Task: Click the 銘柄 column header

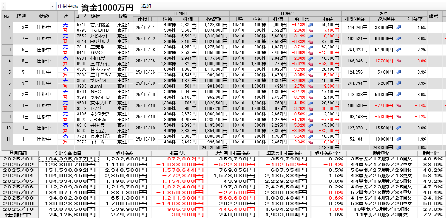Action: tap(95, 16)
